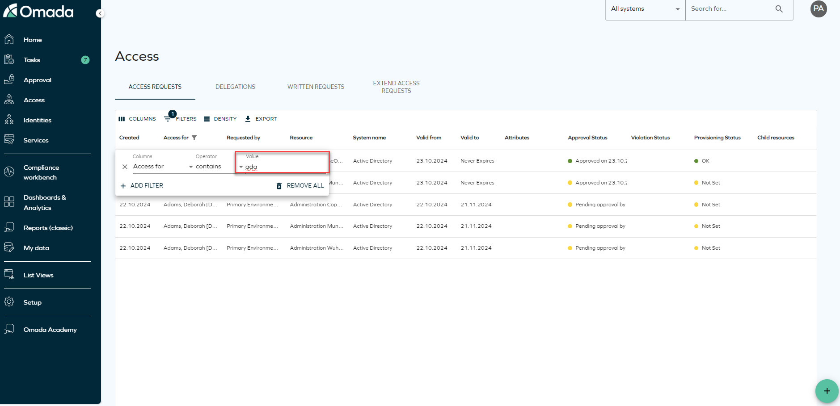Open My data in the sidebar

[36, 248]
